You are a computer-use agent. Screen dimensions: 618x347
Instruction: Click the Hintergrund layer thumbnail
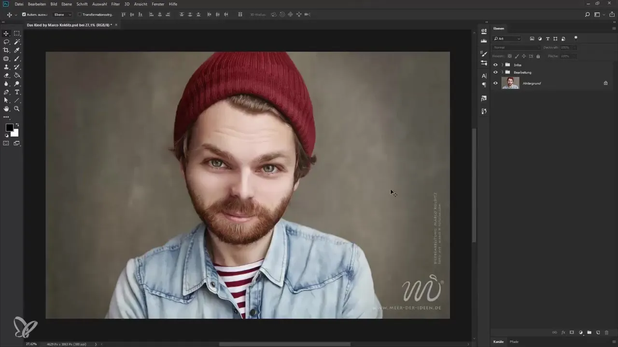point(510,83)
